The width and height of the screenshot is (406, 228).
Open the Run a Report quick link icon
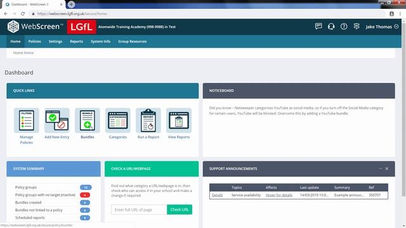click(148, 120)
